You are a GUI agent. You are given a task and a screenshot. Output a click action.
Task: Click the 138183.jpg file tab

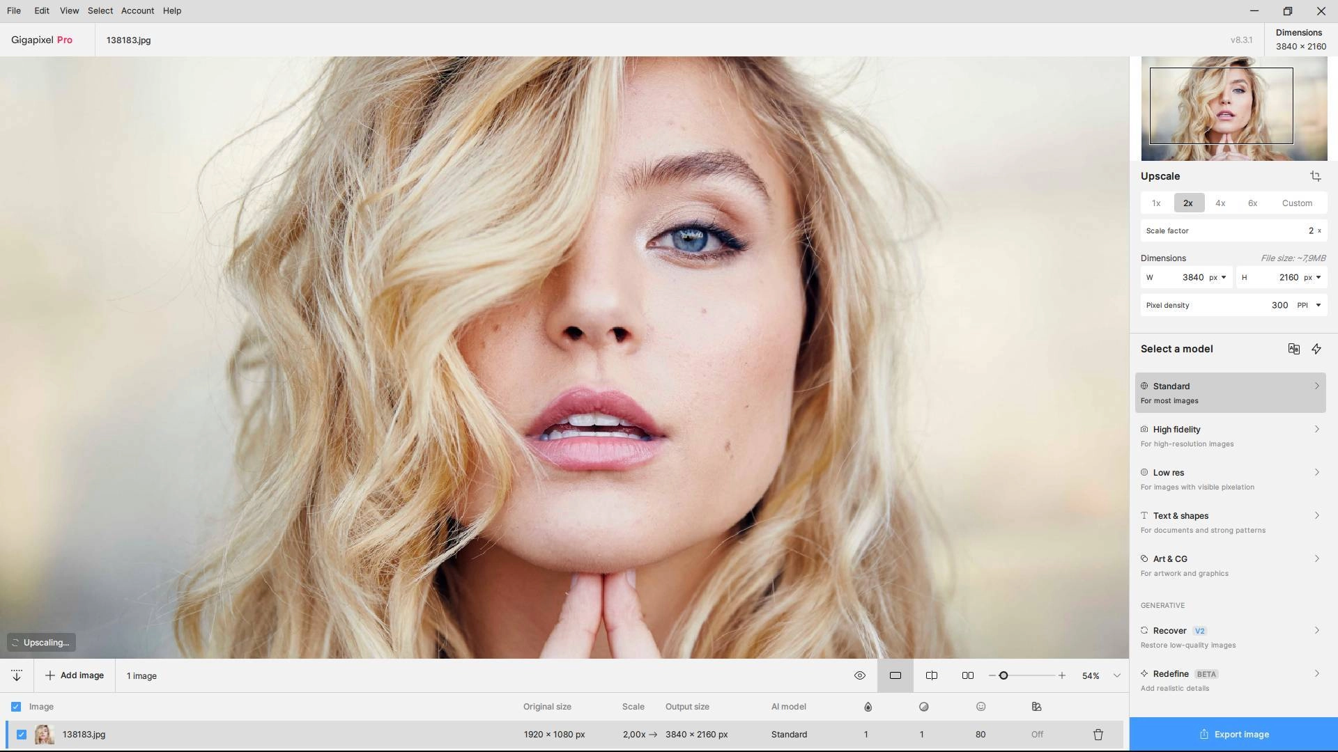click(128, 40)
